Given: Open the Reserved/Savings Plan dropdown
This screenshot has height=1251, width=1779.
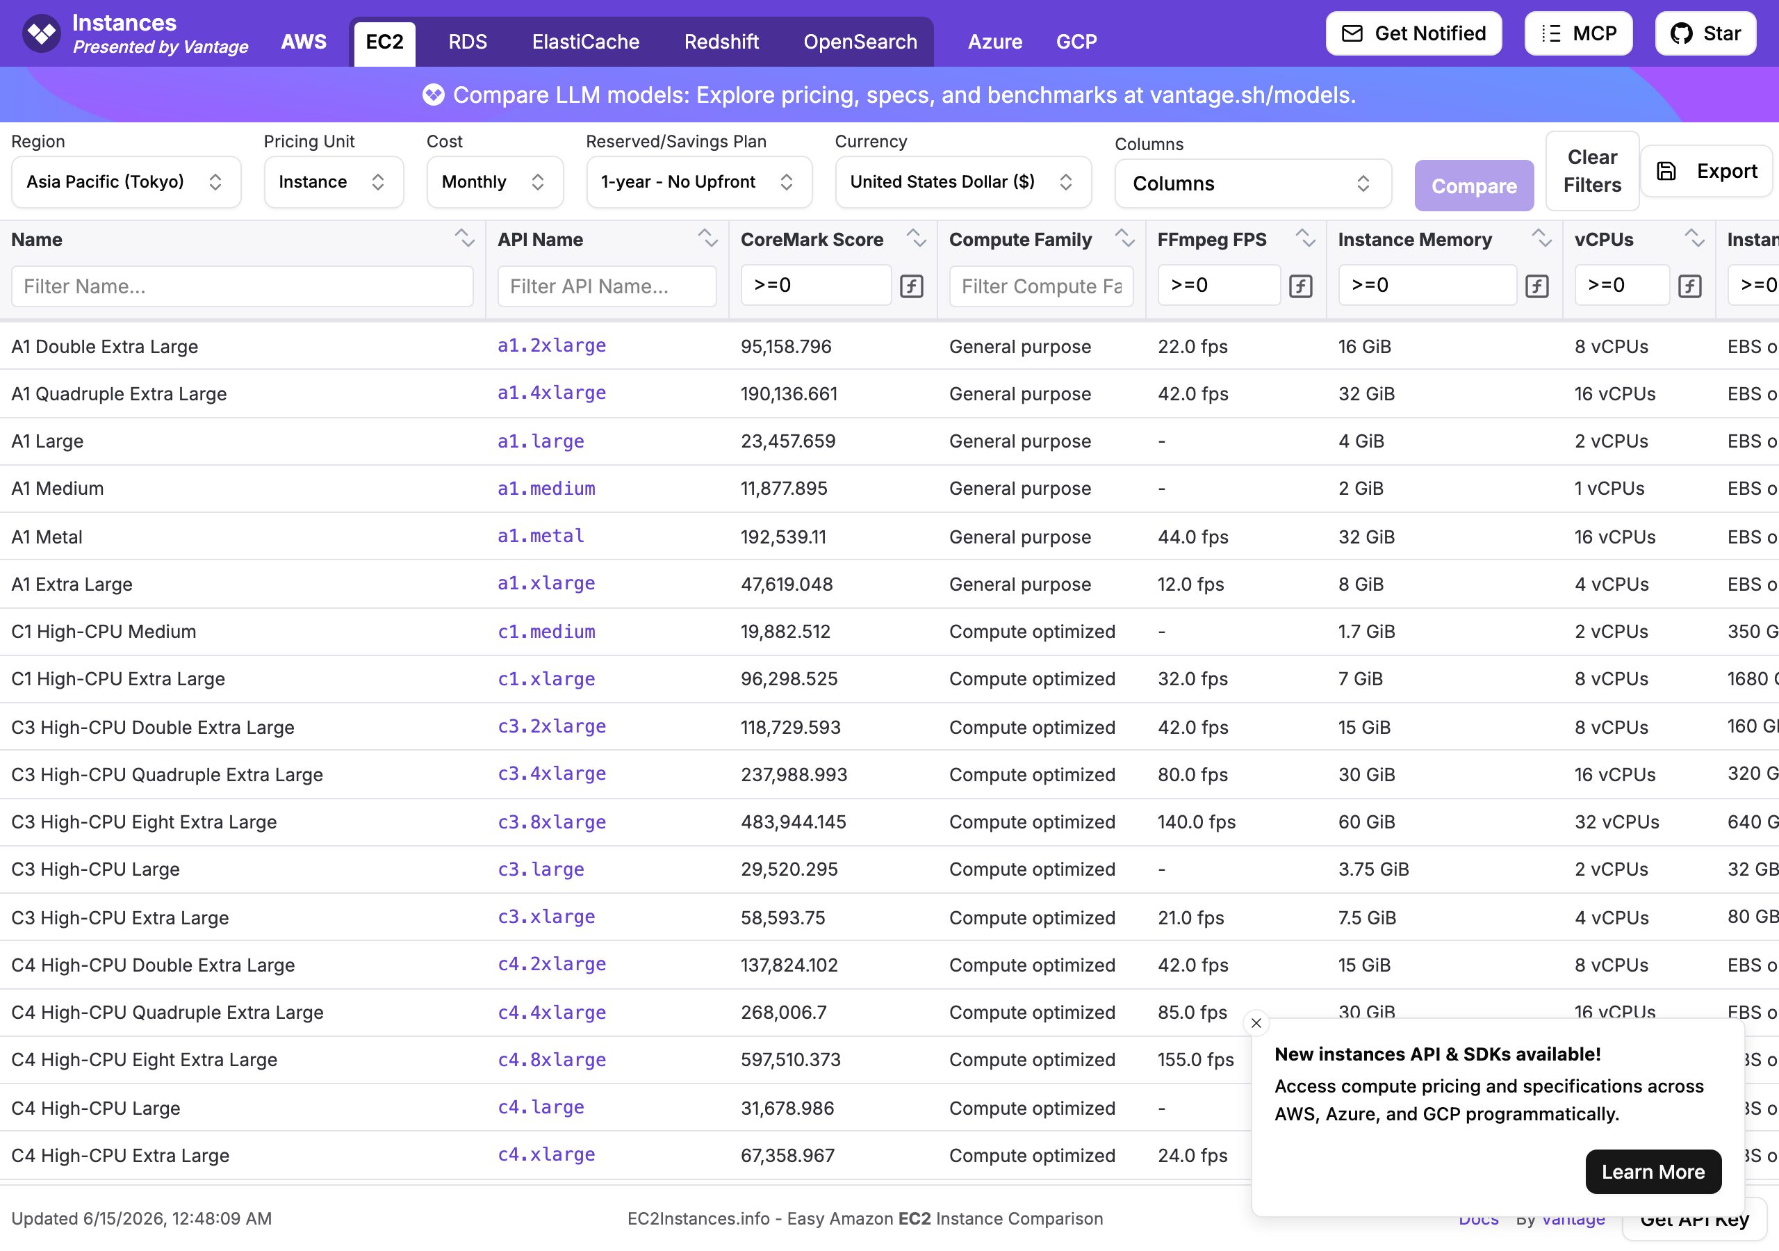Looking at the screenshot, I should 699,182.
